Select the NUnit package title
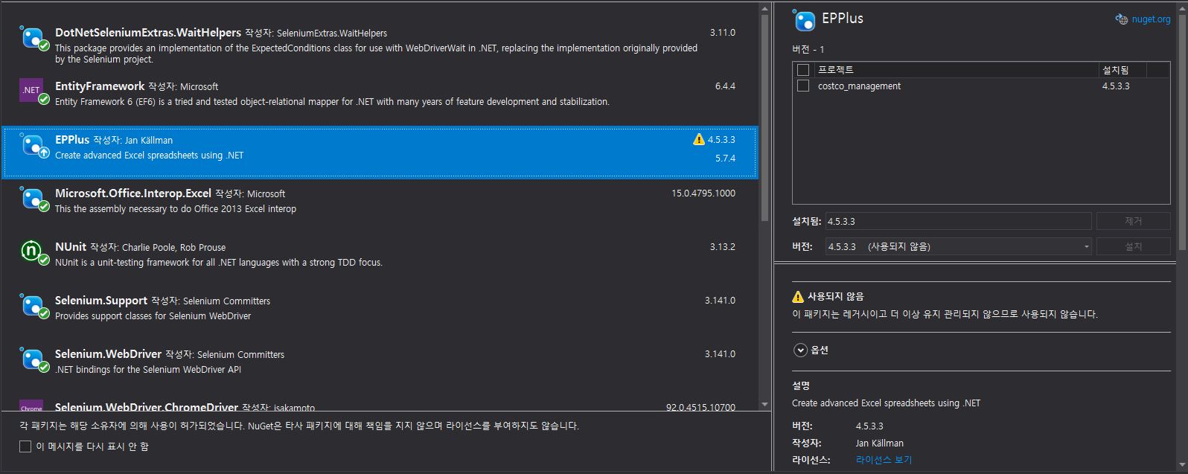 pyautogui.click(x=71, y=247)
